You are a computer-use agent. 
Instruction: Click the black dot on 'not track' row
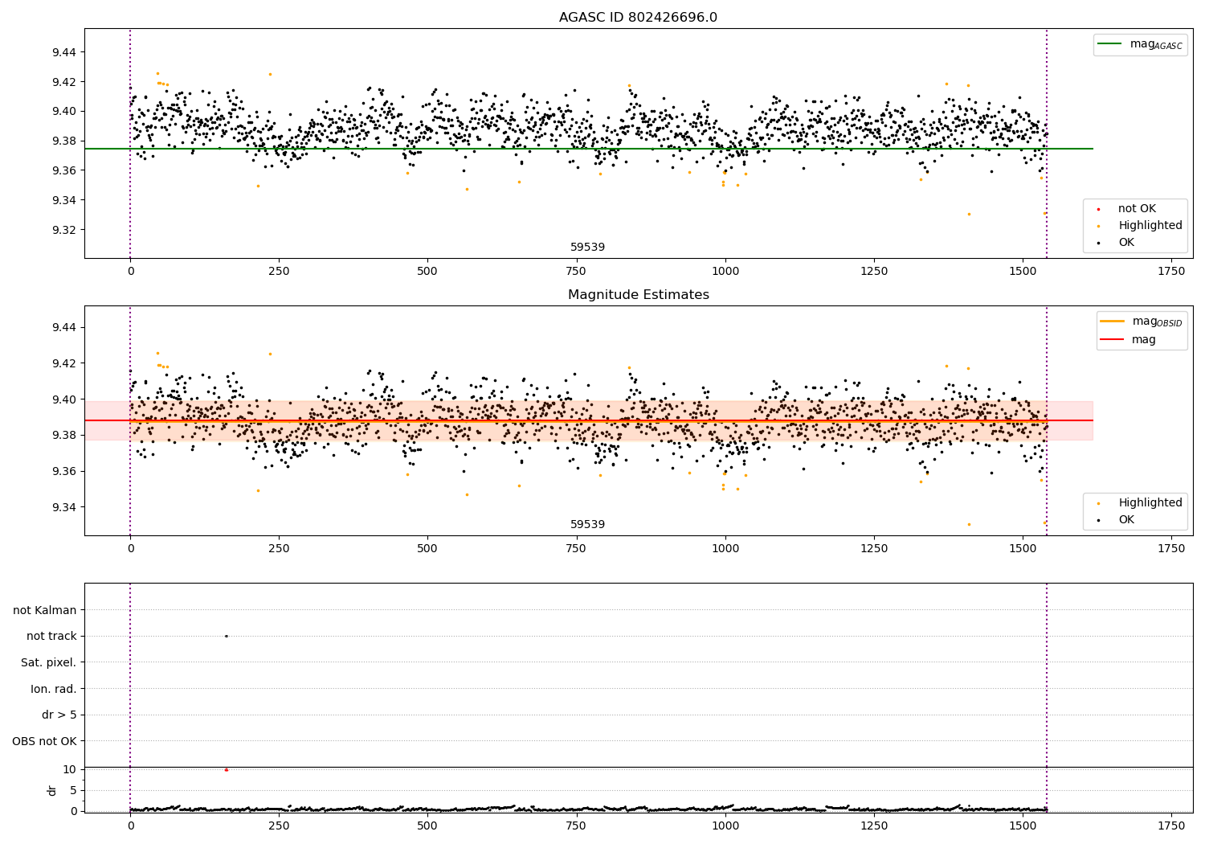pyautogui.click(x=226, y=636)
